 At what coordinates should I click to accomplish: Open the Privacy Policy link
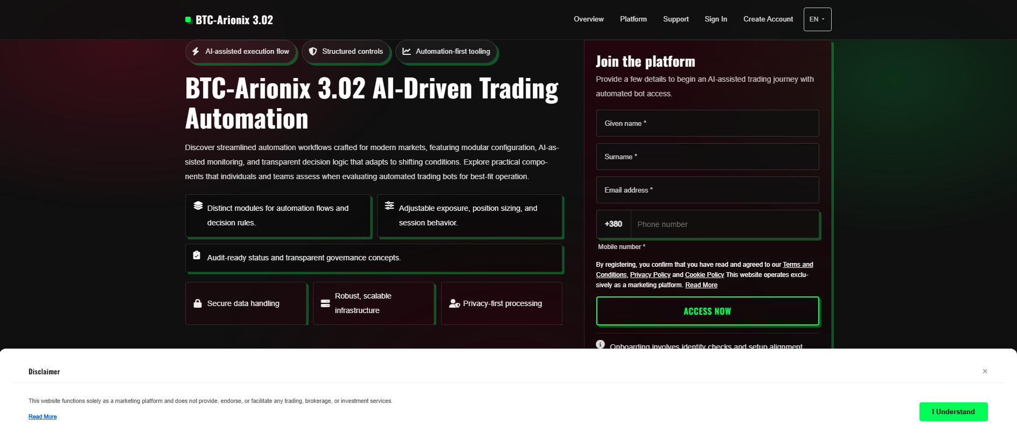coord(650,275)
